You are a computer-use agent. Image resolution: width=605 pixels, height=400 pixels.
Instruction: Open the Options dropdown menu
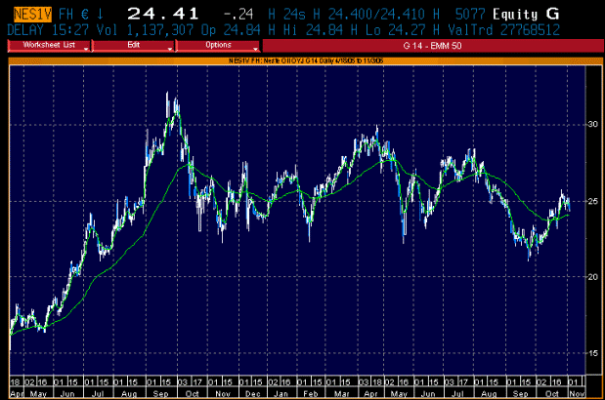(218, 46)
